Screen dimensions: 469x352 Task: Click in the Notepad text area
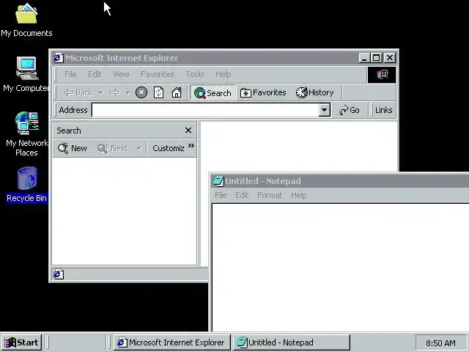coord(340,268)
